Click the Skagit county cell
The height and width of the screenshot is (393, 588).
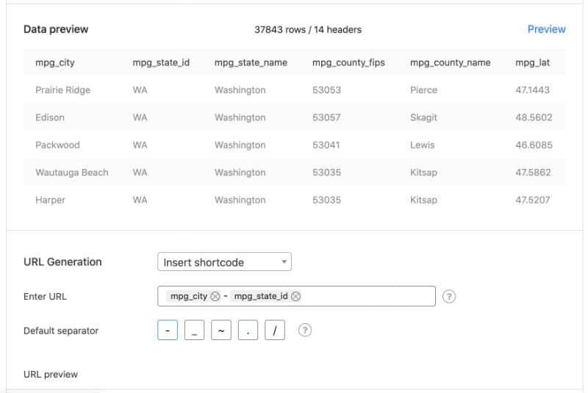click(x=423, y=118)
